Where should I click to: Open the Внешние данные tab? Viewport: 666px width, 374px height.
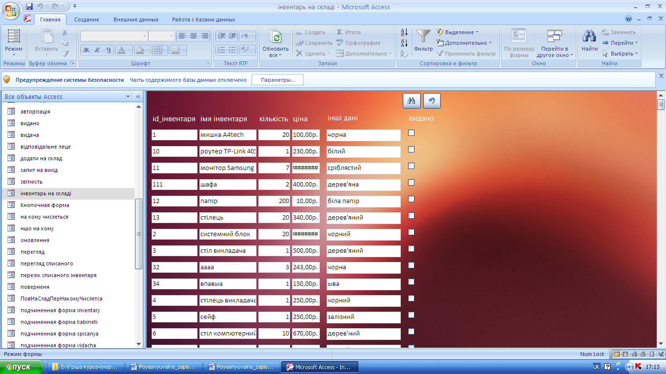pos(136,19)
